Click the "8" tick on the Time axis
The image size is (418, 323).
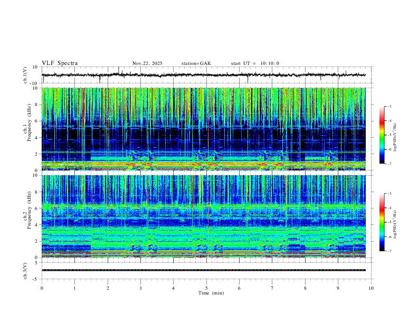tap(305, 288)
